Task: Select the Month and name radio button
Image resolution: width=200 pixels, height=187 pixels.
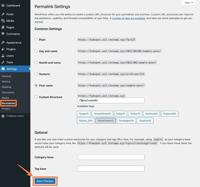Action: [36, 63]
